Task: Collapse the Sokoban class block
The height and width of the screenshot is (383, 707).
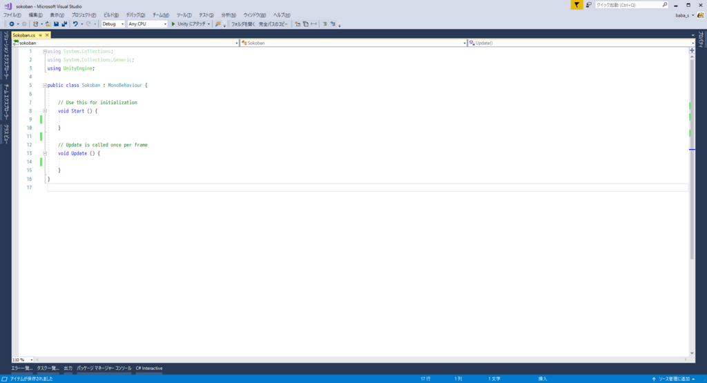Action: (x=45, y=85)
